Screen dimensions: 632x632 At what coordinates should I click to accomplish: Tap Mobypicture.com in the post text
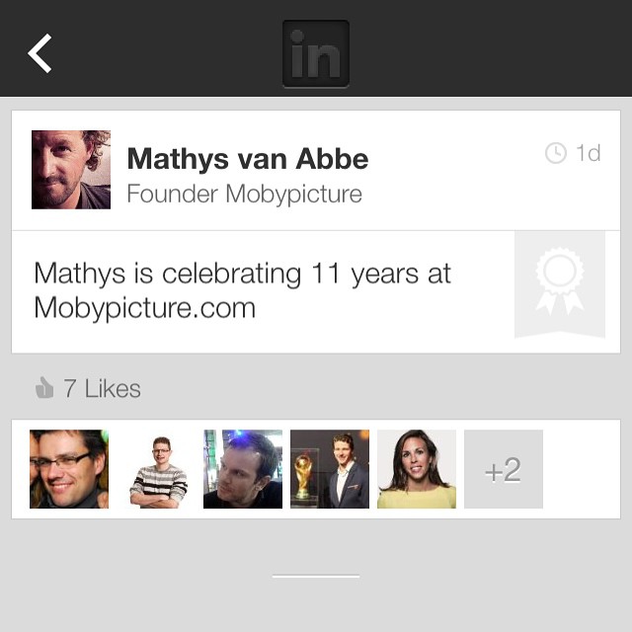(x=145, y=307)
